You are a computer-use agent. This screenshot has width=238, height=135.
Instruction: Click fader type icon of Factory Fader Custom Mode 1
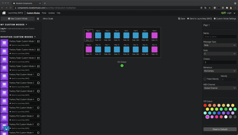pos(38,41)
